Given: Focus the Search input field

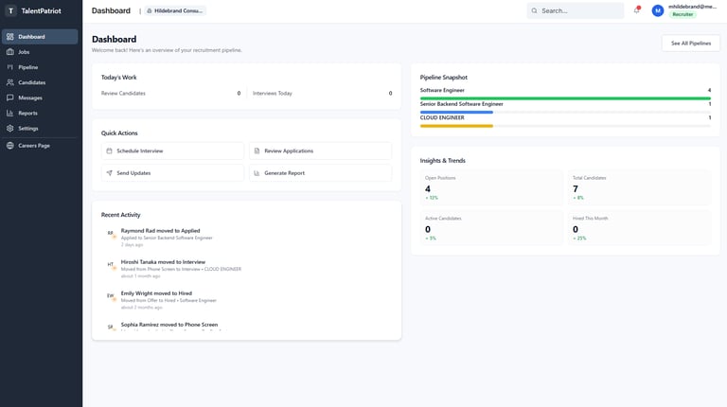Looking at the screenshot, I should click(x=579, y=10).
